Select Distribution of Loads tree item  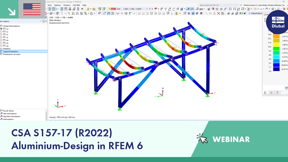[x=12, y=54]
